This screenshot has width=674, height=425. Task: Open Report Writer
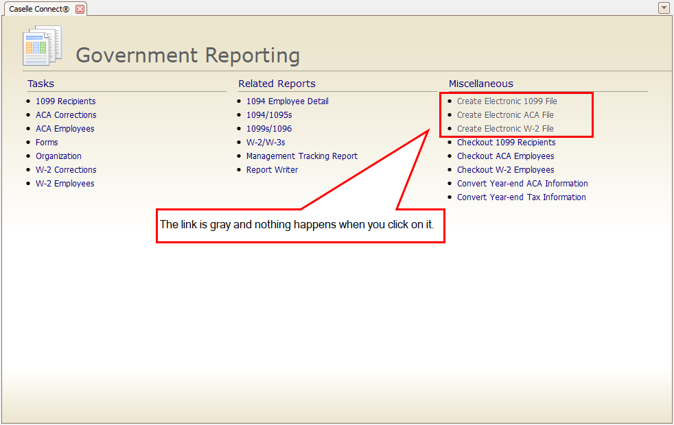point(272,170)
